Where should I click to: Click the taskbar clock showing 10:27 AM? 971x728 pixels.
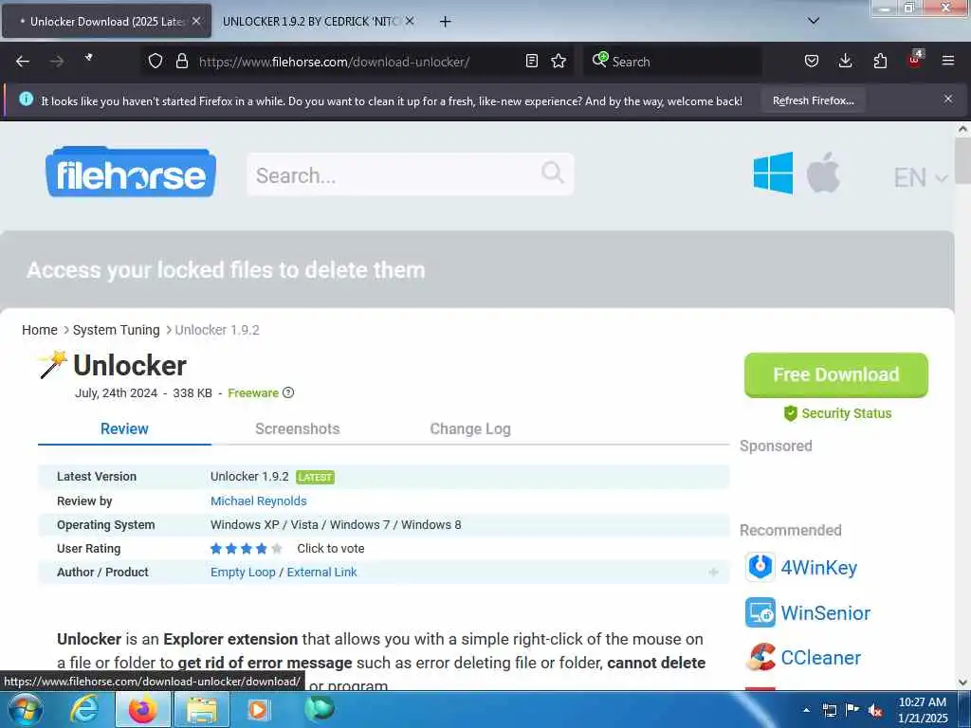click(x=923, y=710)
